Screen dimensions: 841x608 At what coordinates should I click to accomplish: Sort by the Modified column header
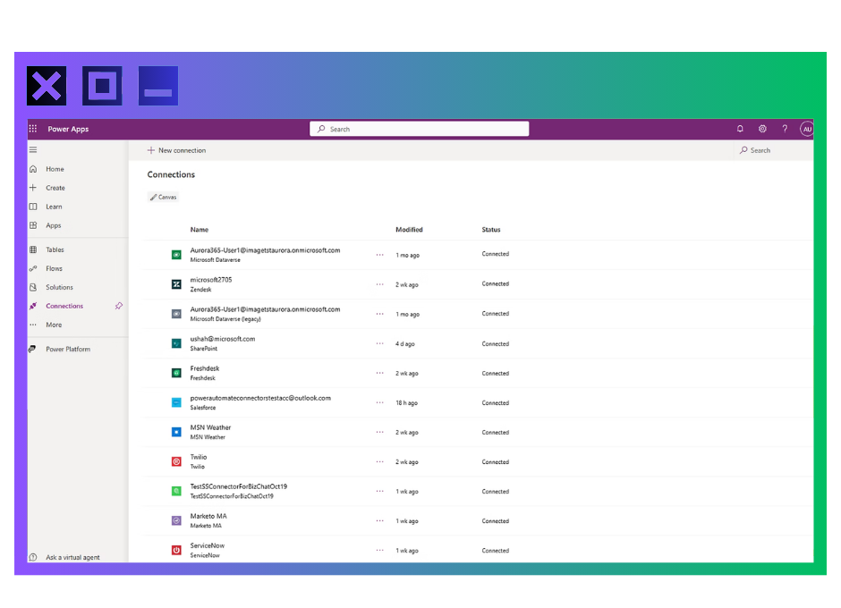(409, 230)
